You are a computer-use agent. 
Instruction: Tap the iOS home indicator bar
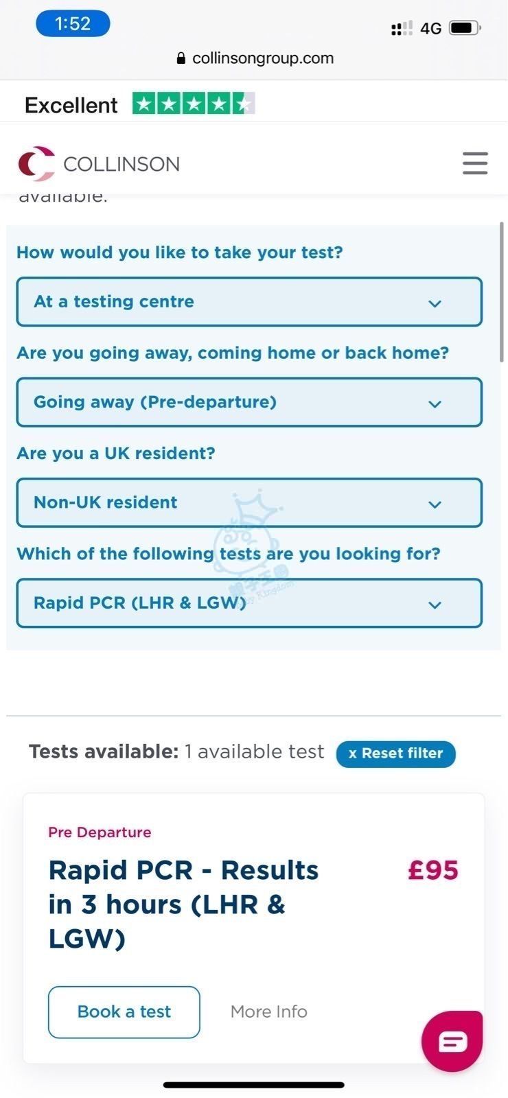tap(253, 1085)
